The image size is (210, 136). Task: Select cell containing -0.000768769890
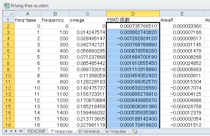[x=133, y=45]
